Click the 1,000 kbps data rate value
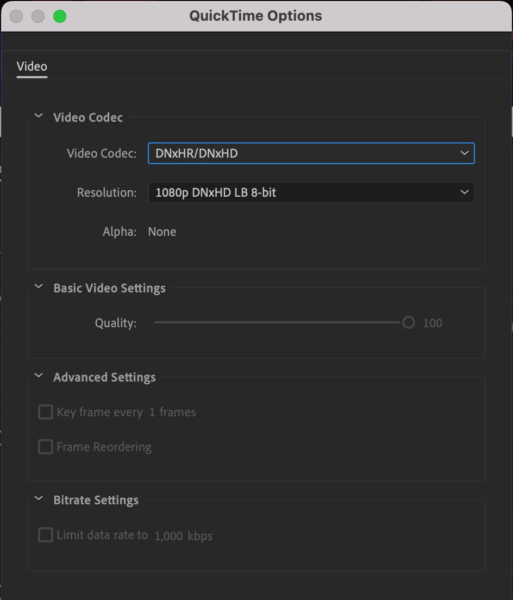The width and height of the screenshot is (513, 600). tap(168, 536)
